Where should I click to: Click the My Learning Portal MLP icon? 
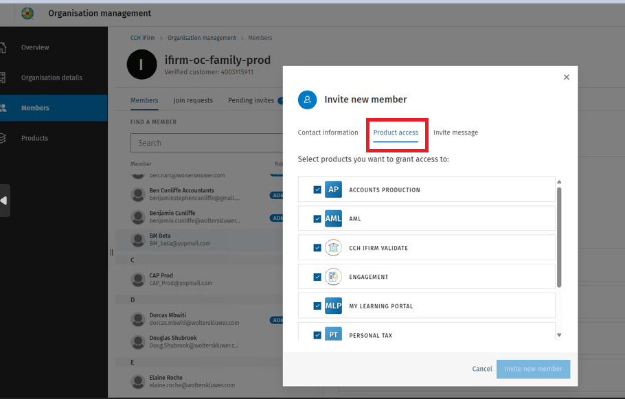point(333,306)
